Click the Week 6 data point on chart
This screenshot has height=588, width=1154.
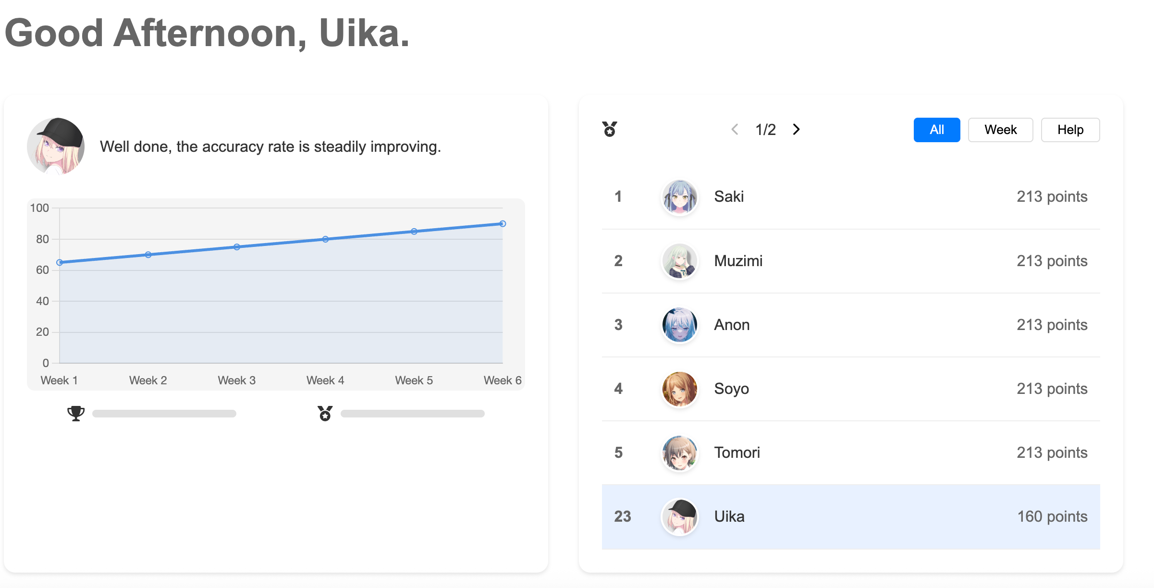503,224
